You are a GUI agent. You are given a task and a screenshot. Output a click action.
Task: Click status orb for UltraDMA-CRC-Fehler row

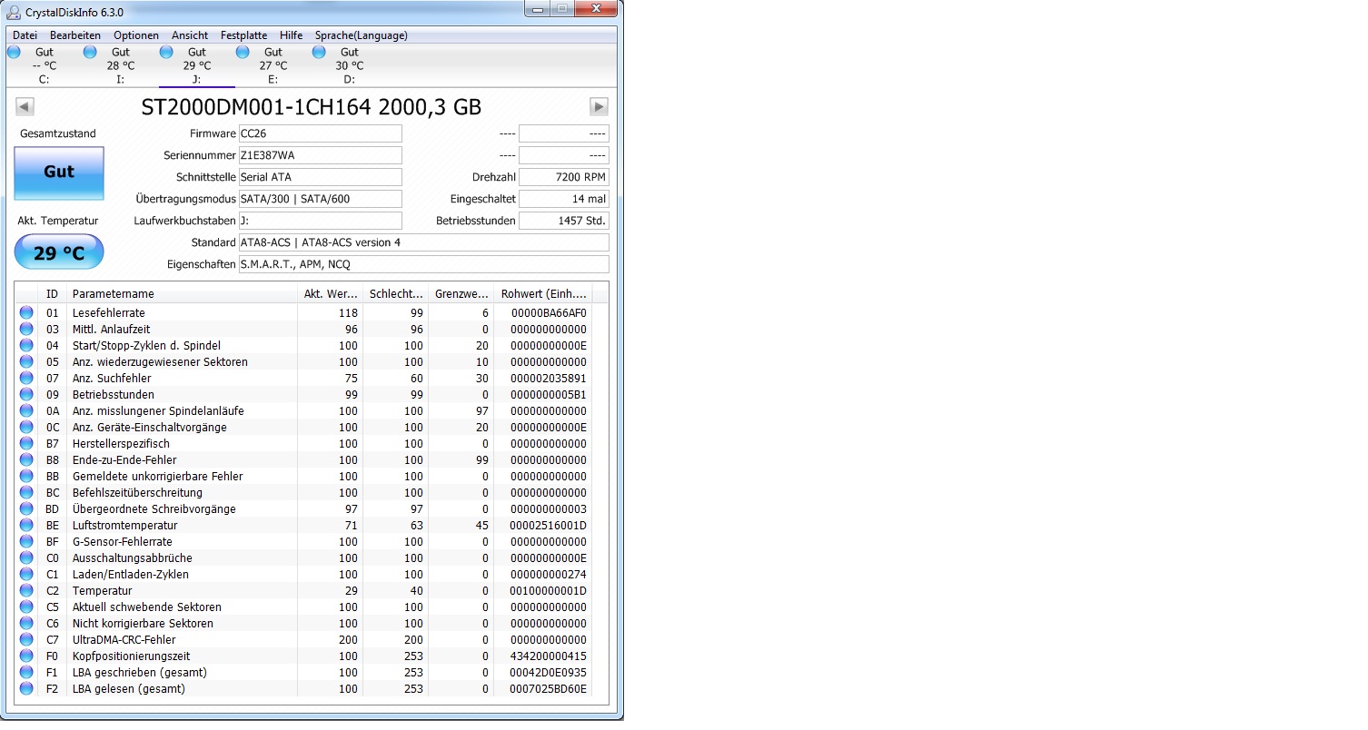(x=26, y=639)
